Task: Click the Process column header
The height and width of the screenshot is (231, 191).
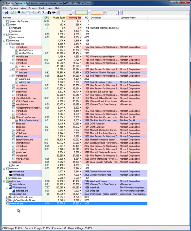Action: click(x=22, y=18)
